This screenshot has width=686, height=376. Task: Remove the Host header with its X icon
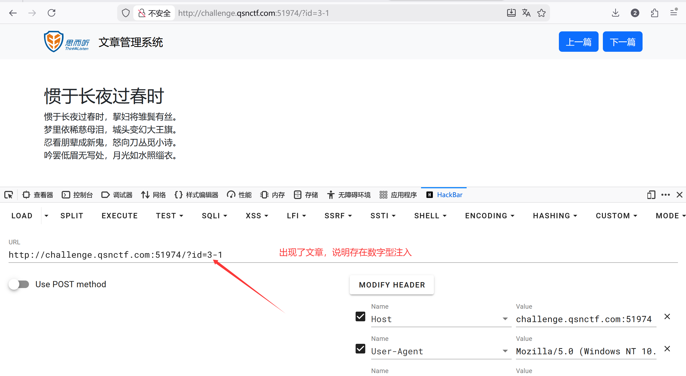pos(667,316)
